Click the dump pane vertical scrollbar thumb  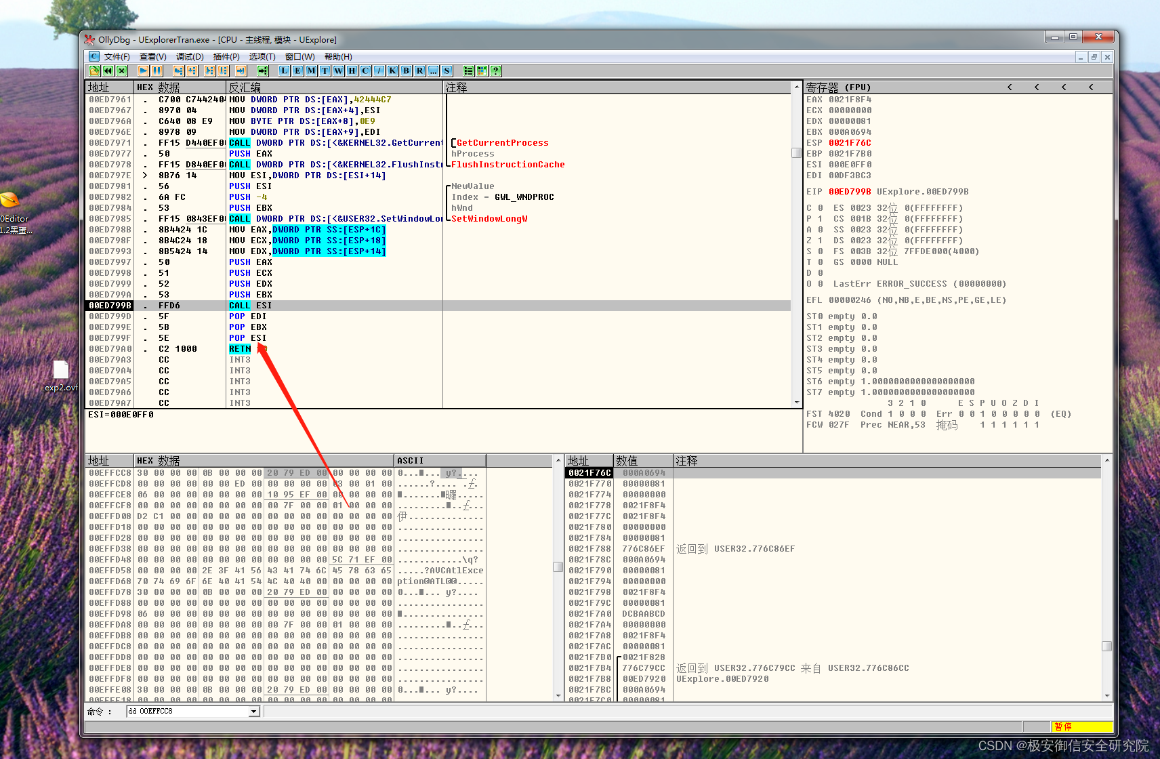coord(558,567)
